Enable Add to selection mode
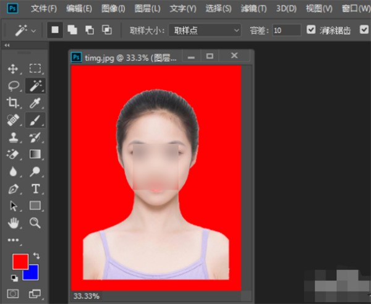The image size is (371, 304). [72, 30]
